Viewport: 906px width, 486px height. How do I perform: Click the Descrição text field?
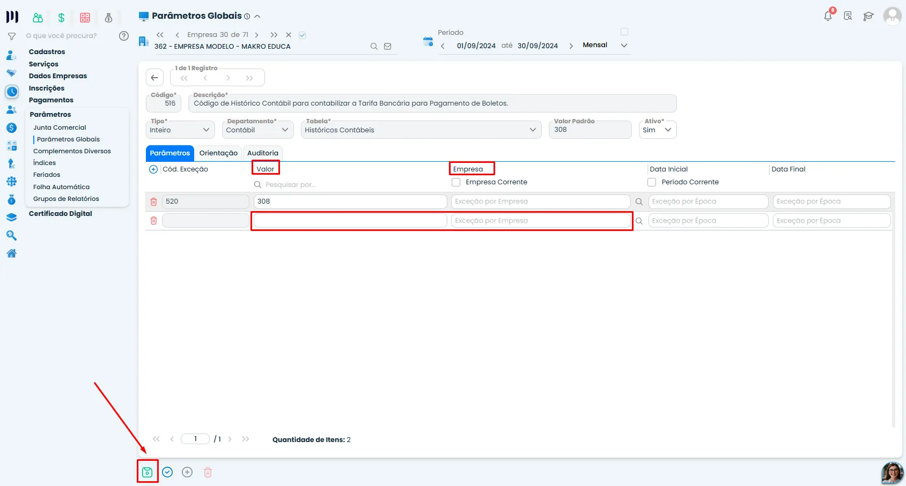tap(432, 103)
